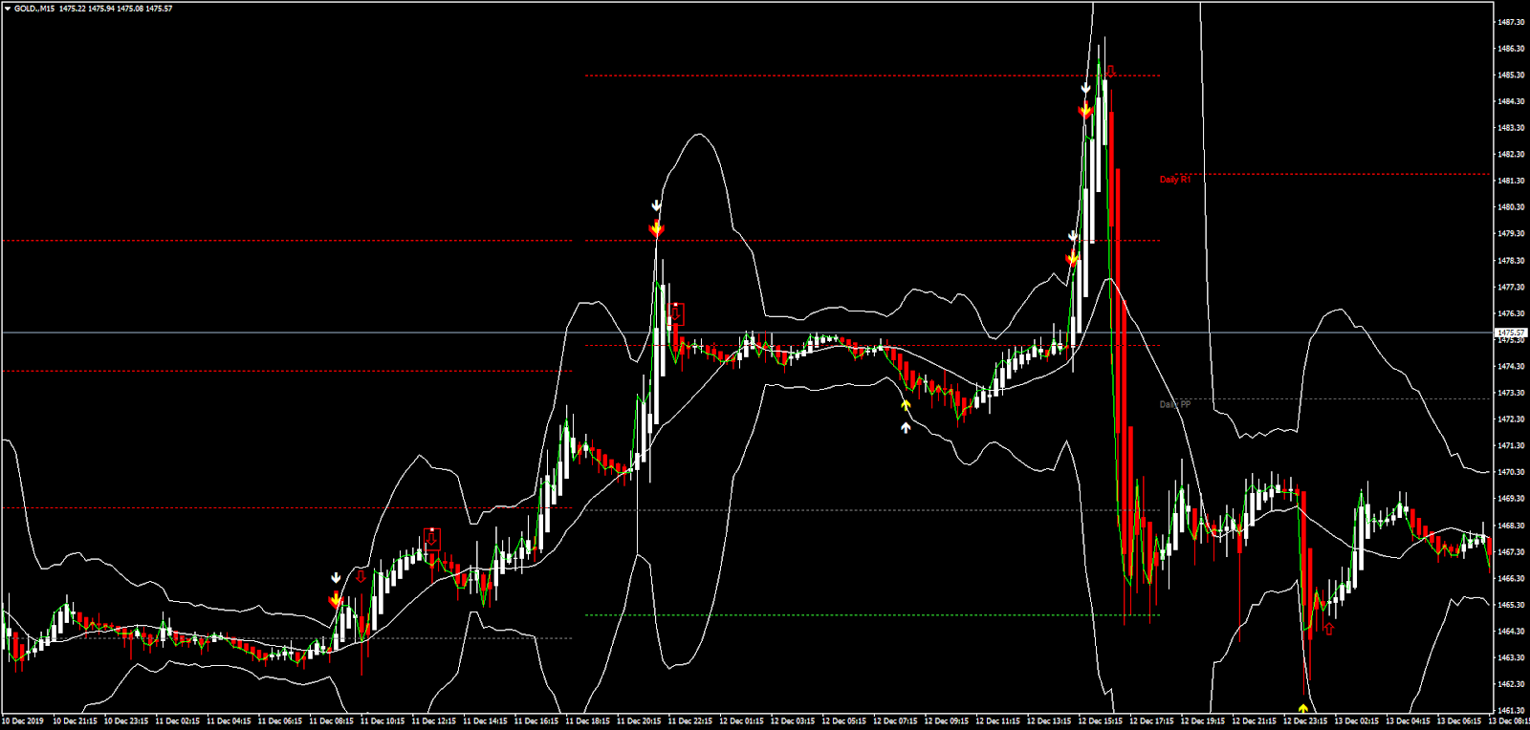
Task: Select the Daily R1 pivot label
Action: pos(1175,180)
